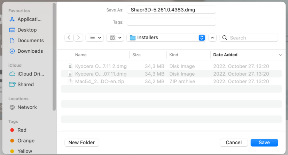Open Applications in sidebar Favourites
The image size is (288, 155).
[29, 19]
